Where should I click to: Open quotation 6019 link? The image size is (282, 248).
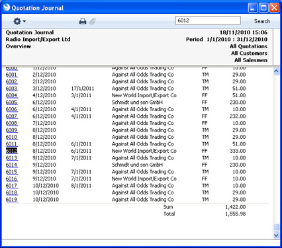coord(11,200)
